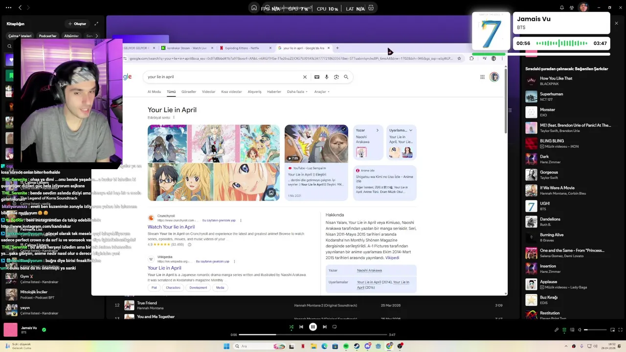Switch to the kandrakar Stream browser tab
This screenshot has height=352, width=626.
186,48
